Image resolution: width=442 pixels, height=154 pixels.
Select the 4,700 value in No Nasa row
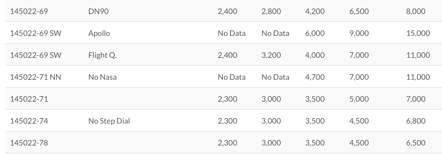click(315, 77)
